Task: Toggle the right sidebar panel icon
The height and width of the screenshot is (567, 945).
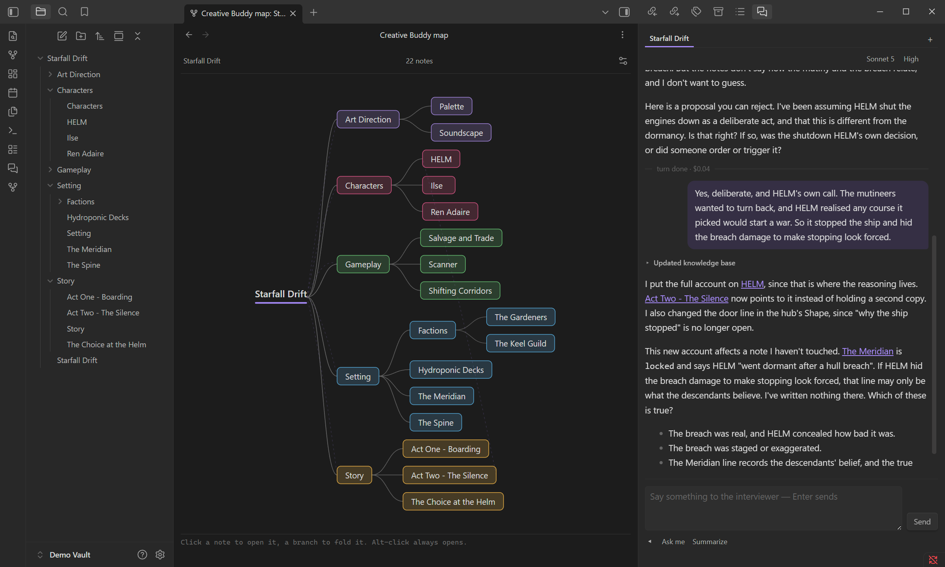Action: (x=624, y=12)
